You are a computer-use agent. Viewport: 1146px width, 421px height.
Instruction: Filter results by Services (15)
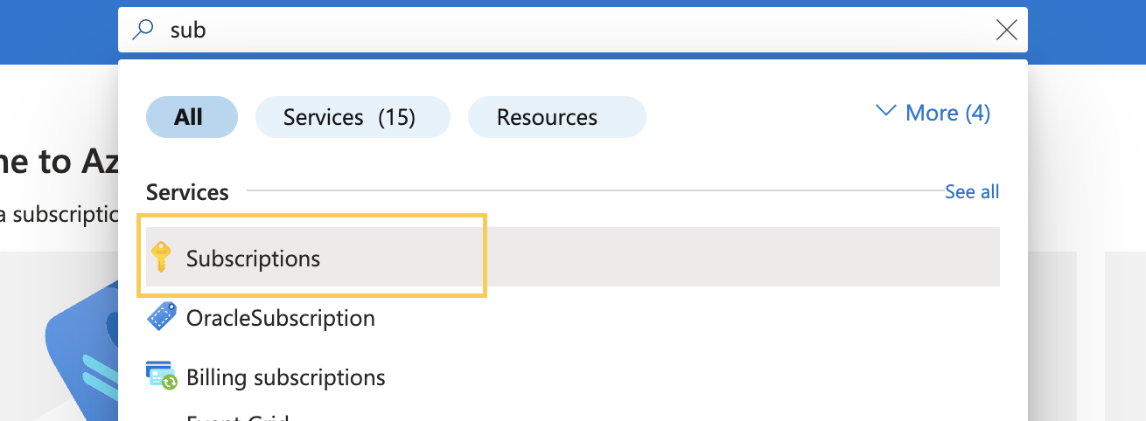click(x=353, y=117)
